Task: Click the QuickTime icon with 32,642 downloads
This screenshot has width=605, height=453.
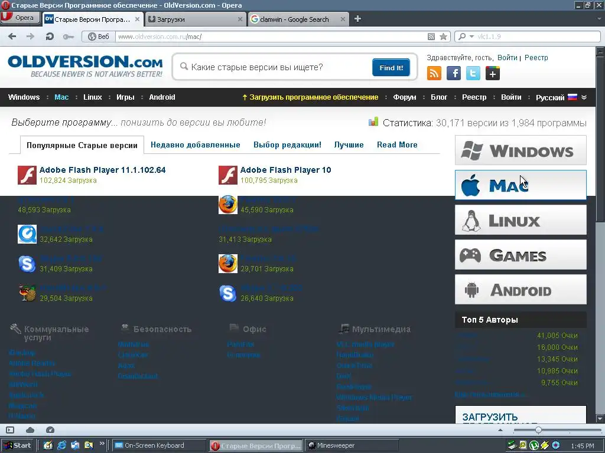Action: [27, 234]
